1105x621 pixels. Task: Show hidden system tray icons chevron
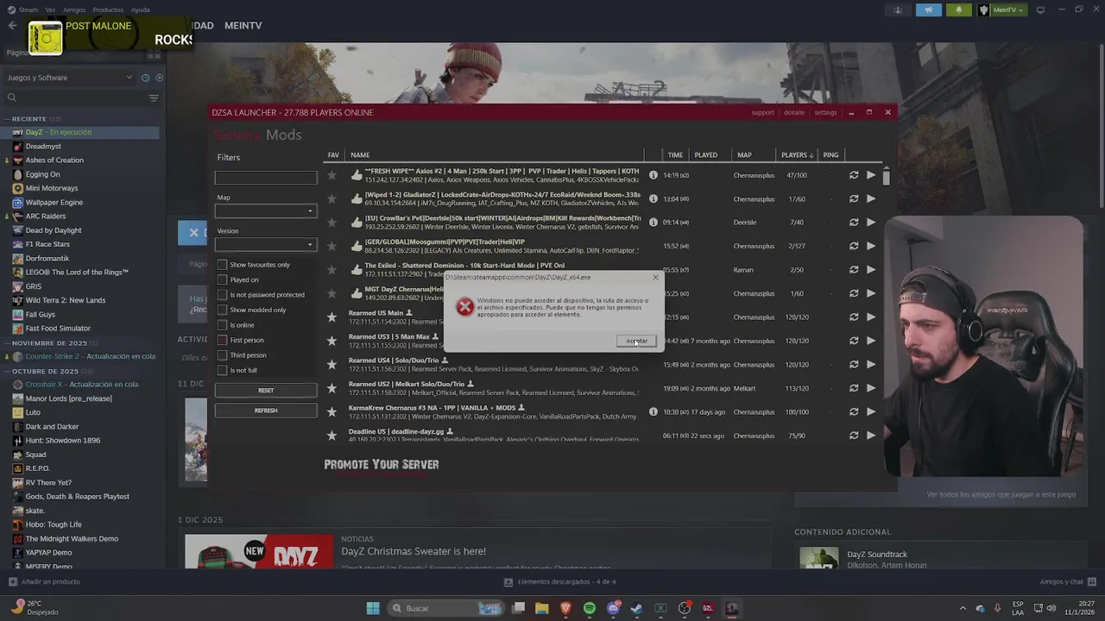click(963, 608)
